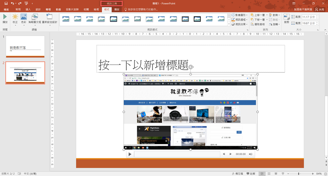Start slide show from status bar icon

283,174
